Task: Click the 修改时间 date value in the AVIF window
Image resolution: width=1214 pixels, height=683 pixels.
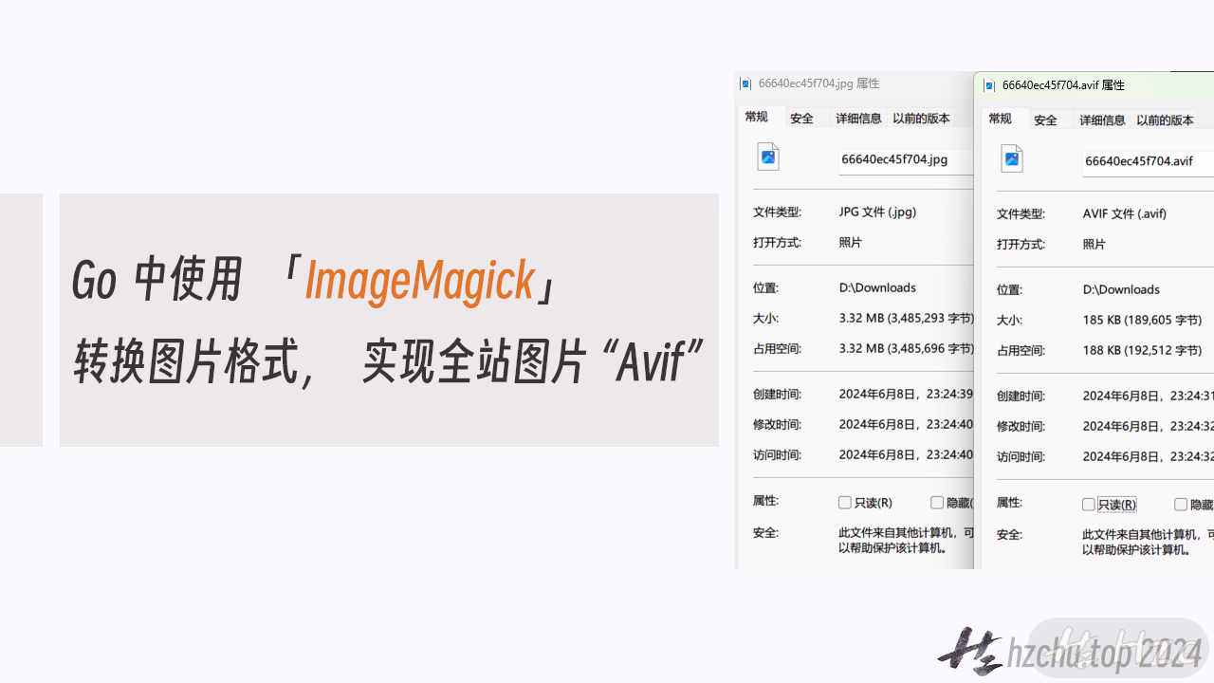Action: tap(1148, 427)
